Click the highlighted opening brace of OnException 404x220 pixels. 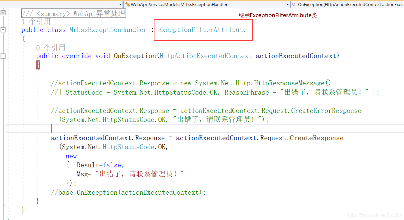[x=38, y=65]
